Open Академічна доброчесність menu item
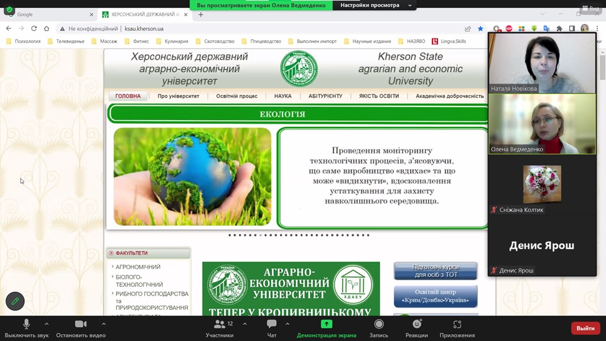 click(449, 96)
